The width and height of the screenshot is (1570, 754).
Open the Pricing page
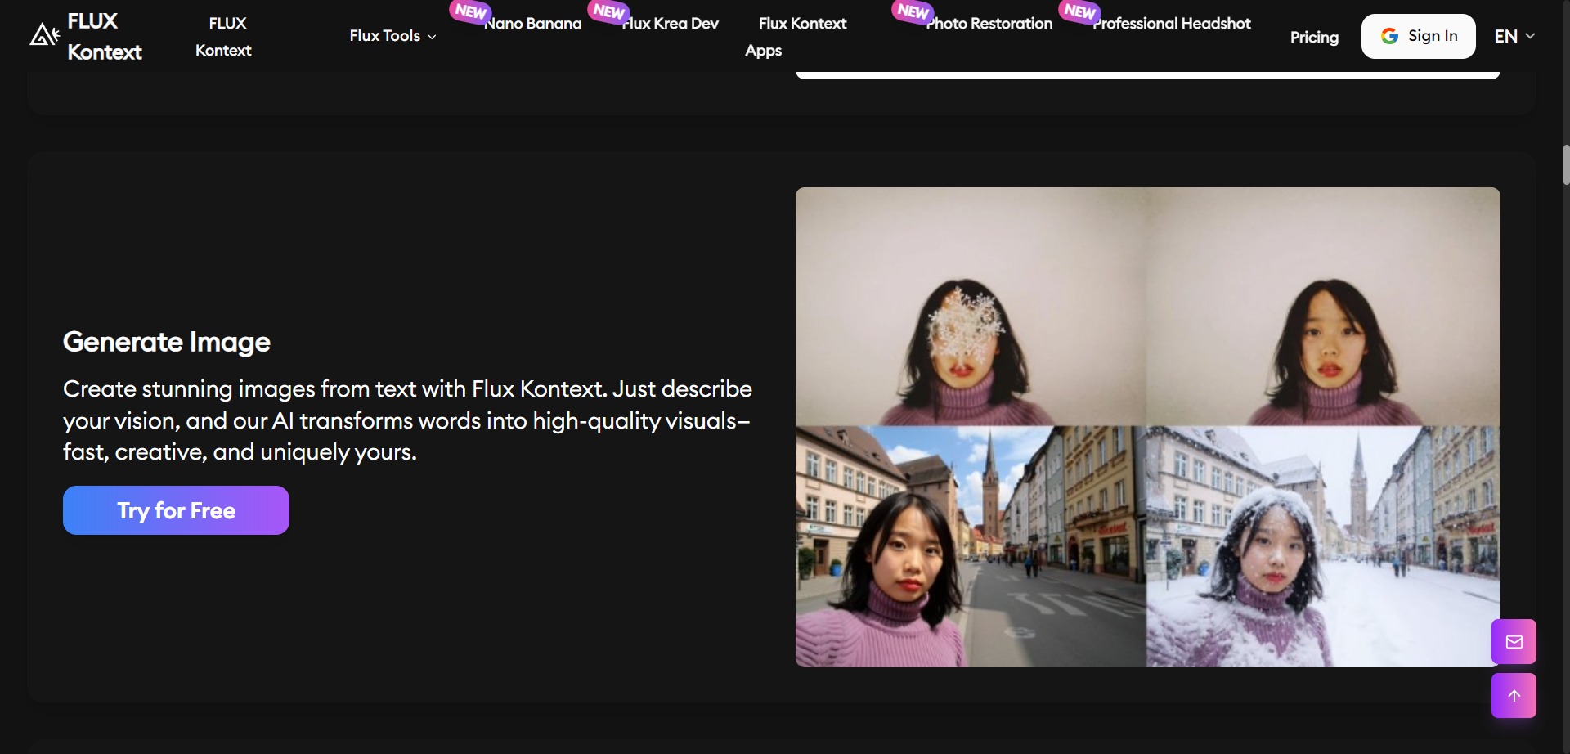point(1314,37)
